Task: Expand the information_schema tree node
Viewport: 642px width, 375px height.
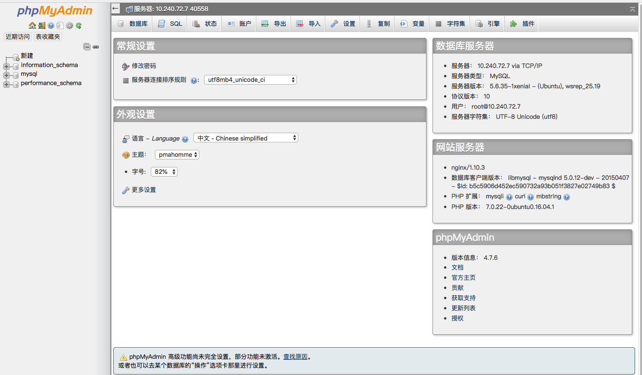Action: click(6, 66)
